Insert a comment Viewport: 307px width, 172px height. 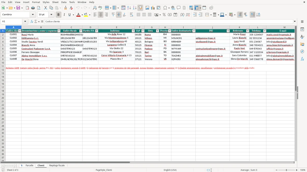[179, 8]
